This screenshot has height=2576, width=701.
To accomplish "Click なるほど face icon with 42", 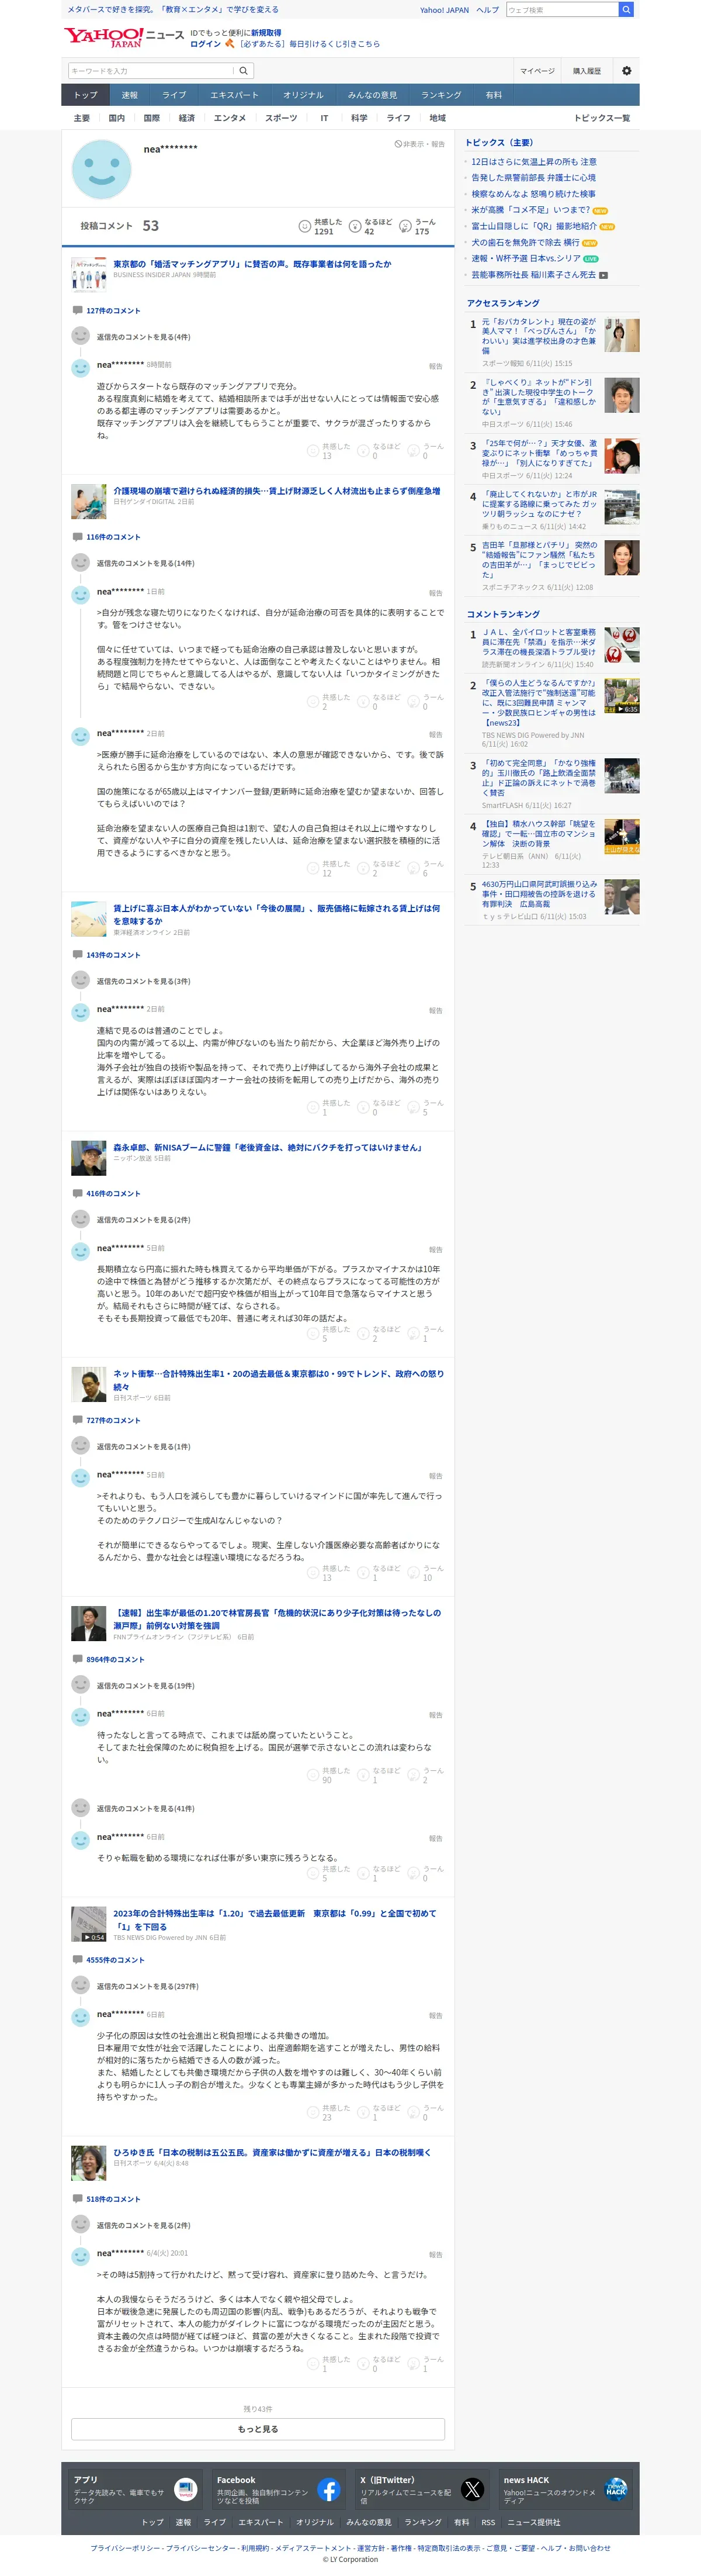I will pos(355,226).
